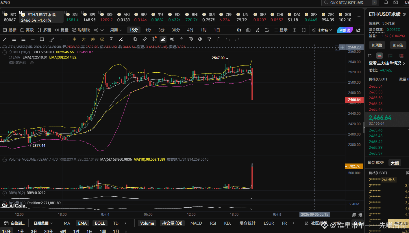Click the 加预警 add alert button
Viewport: 409px width, 233px height.
[377, 45]
